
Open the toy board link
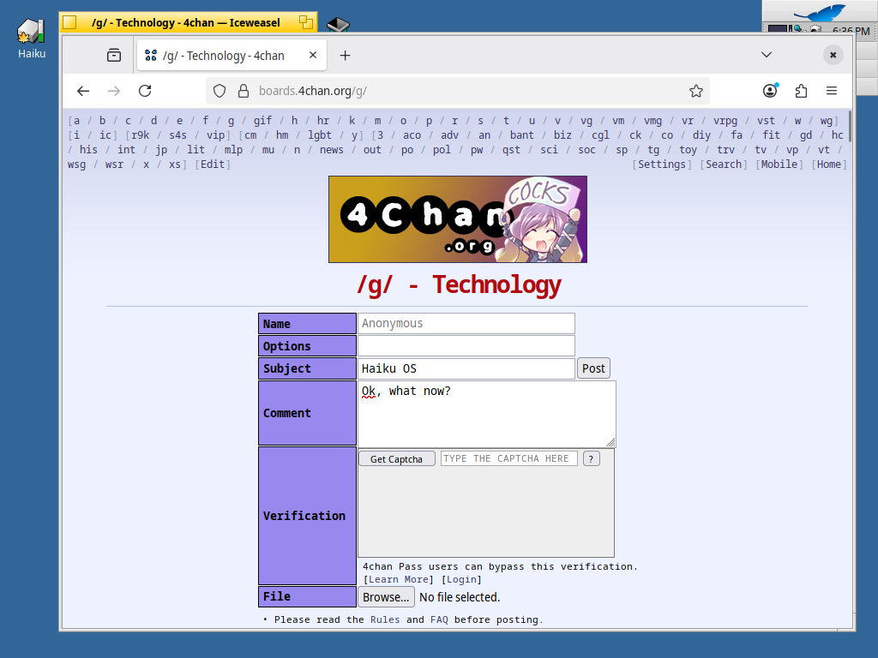click(689, 149)
